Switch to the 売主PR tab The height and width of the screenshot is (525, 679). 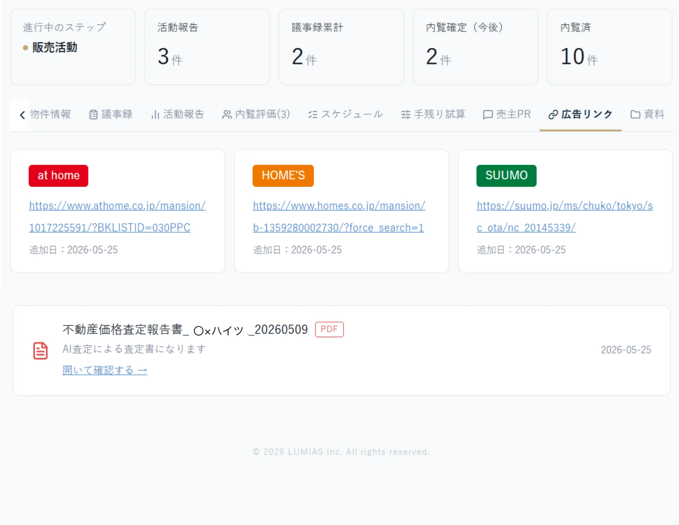[507, 114]
